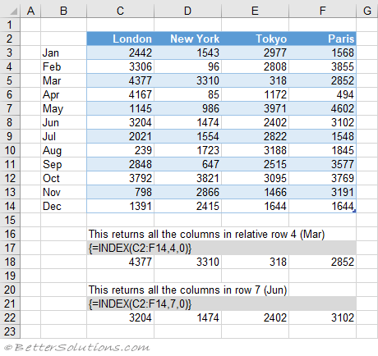Image resolution: width=378 pixels, height=356 pixels.
Task: Select cell with value 3821
Action: pyautogui.click(x=187, y=178)
